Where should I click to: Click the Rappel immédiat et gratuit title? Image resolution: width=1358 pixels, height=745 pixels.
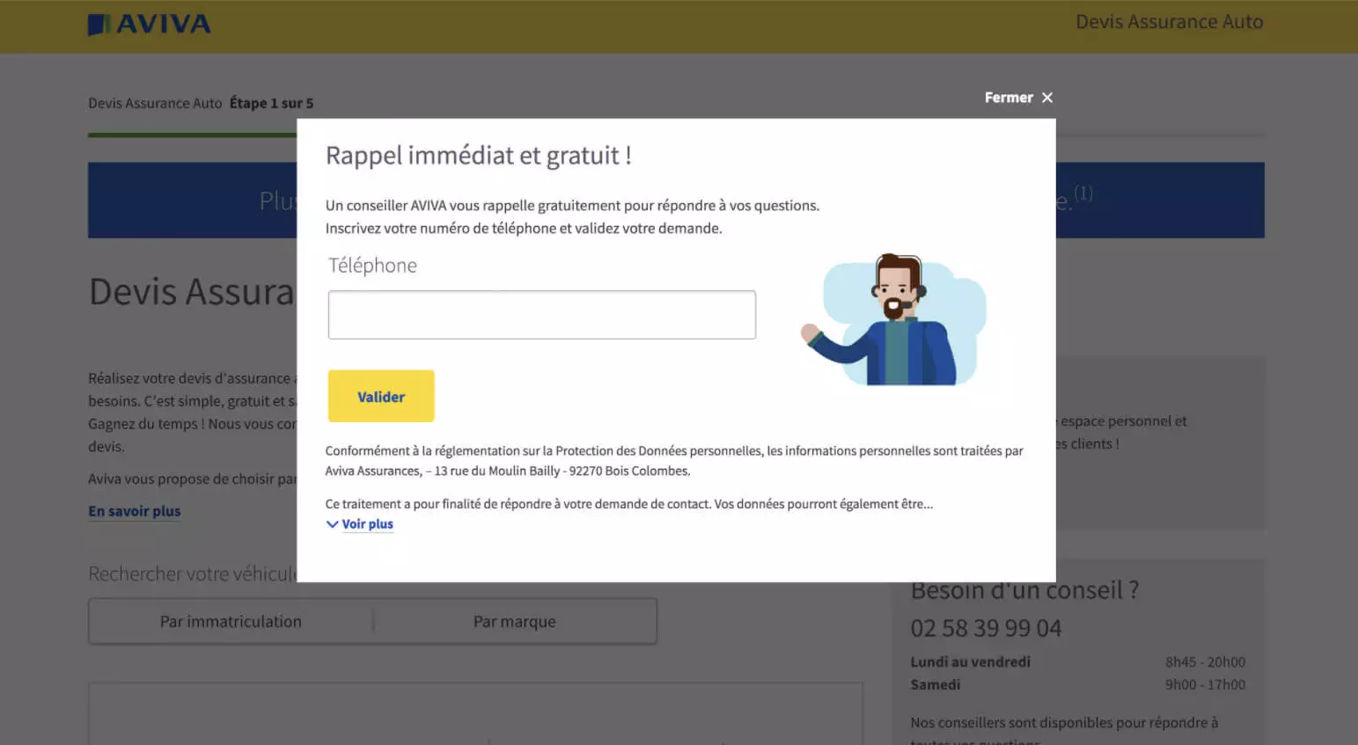(478, 156)
